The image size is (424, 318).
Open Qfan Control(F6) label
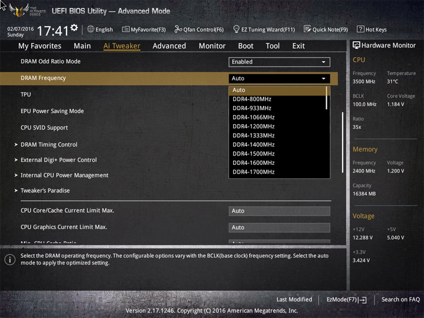pyautogui.click(x=203, y=29)
